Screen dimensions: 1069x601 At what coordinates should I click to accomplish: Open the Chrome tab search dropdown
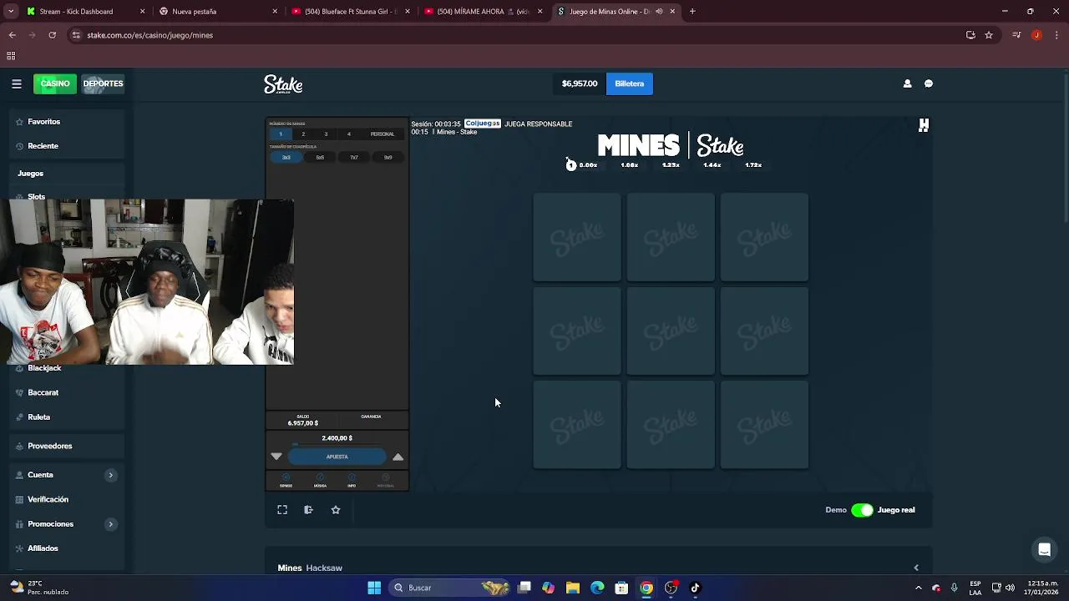click(x=11, y=12)
